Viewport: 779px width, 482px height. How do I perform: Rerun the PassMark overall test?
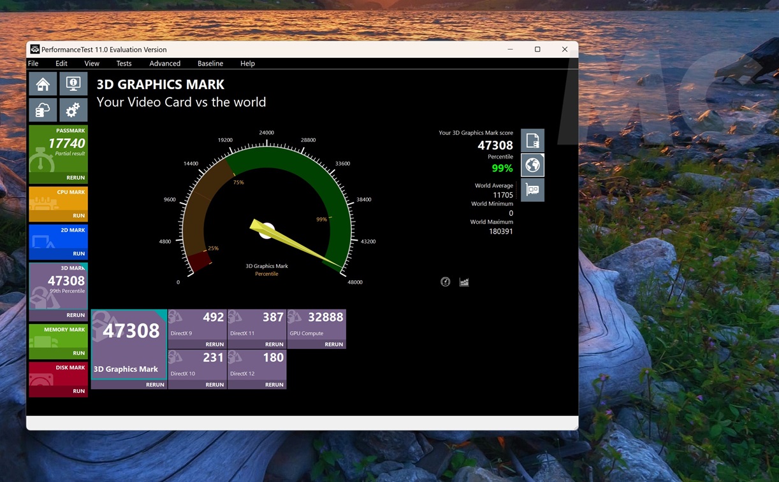click(x=75, y=178)
